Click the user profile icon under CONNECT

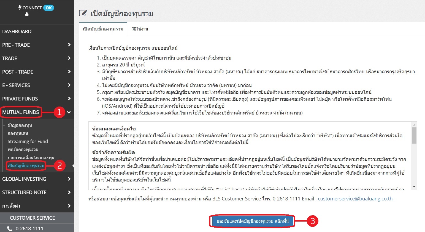[27, 14]
